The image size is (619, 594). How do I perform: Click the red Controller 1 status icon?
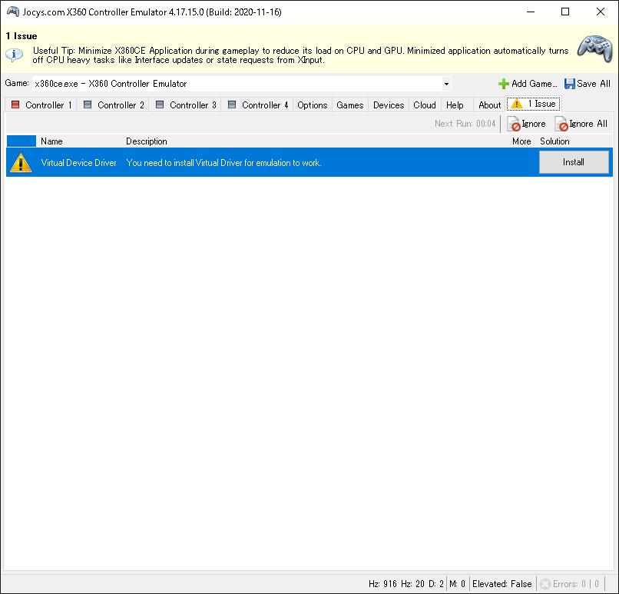15,105
